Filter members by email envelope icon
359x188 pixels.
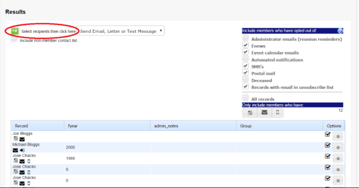(x=264, y=113)
